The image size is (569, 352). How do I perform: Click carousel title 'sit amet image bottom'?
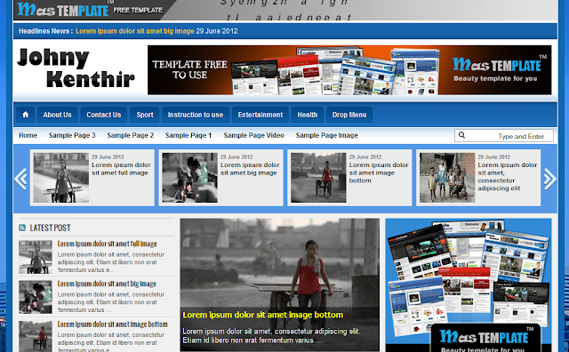tap(379, 172)
